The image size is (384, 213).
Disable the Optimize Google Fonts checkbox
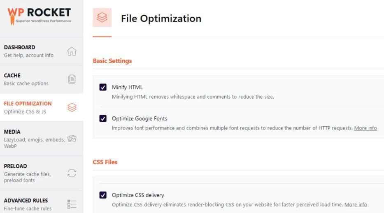point(103,118)
